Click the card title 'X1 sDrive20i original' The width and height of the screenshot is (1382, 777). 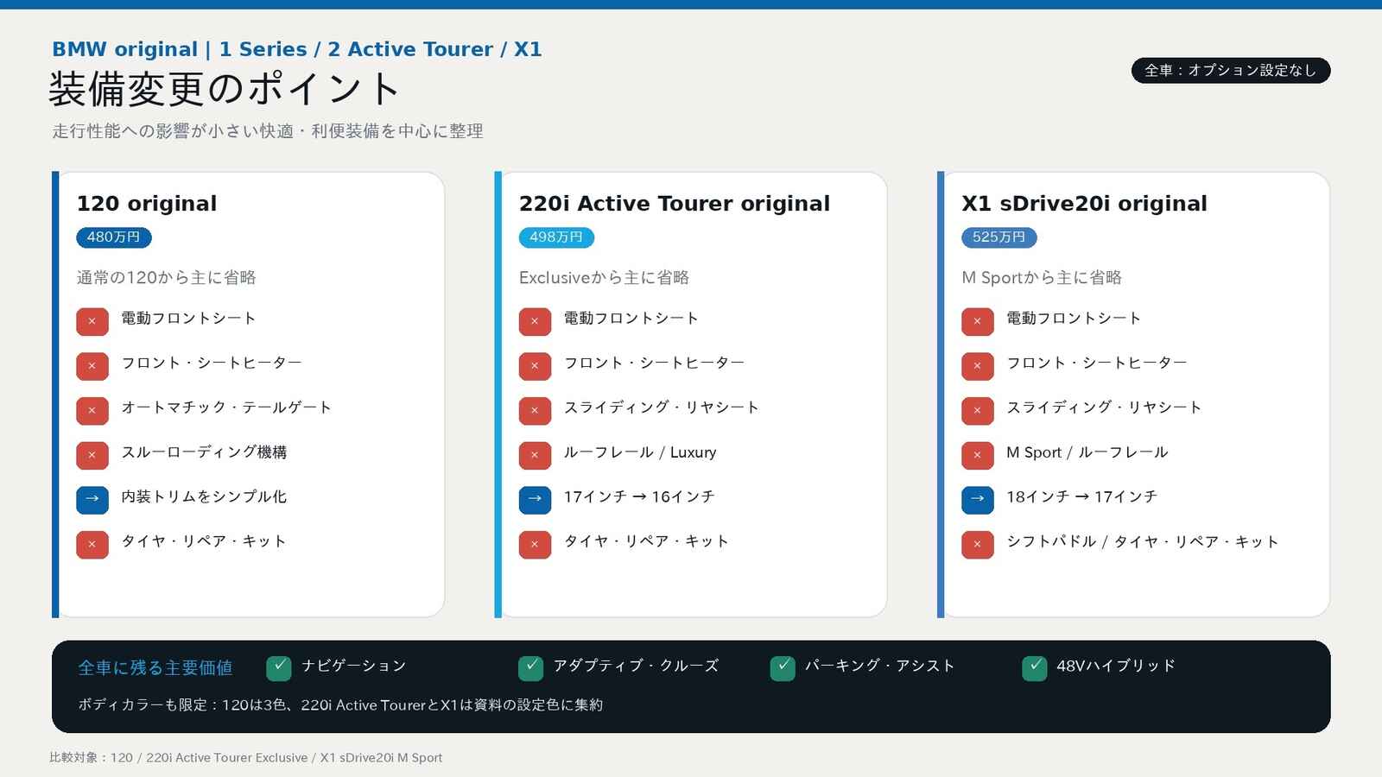(1085, 204)
